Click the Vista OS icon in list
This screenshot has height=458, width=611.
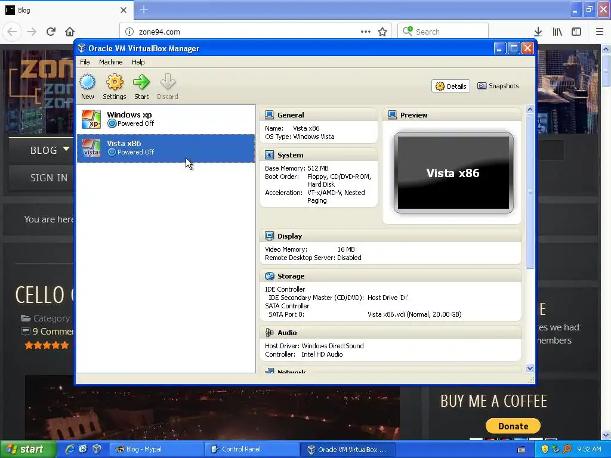pyautogui.click(x=91, y=148)
